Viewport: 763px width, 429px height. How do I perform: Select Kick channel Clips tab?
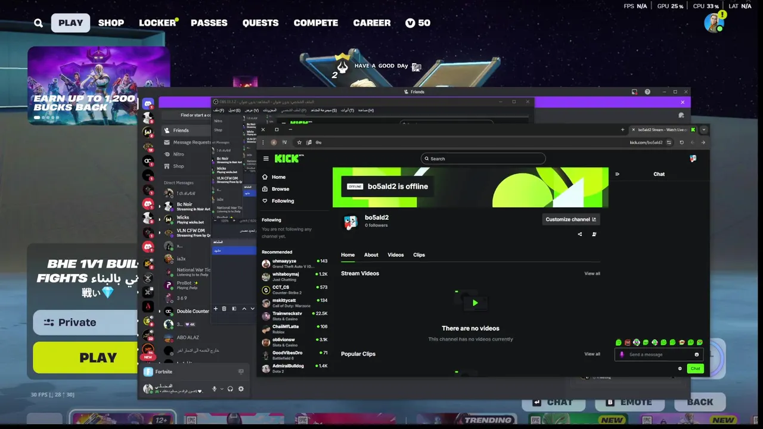pos(419,255)
